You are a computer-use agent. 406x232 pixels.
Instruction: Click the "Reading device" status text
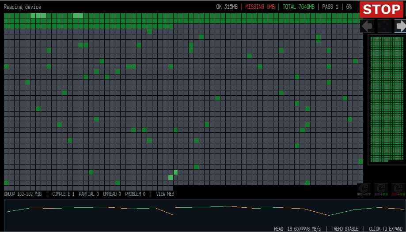(x=22, y=7)
